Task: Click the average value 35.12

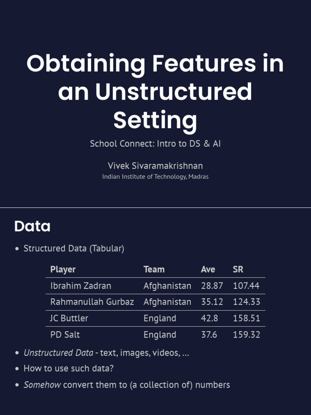Action: (212, 302)
